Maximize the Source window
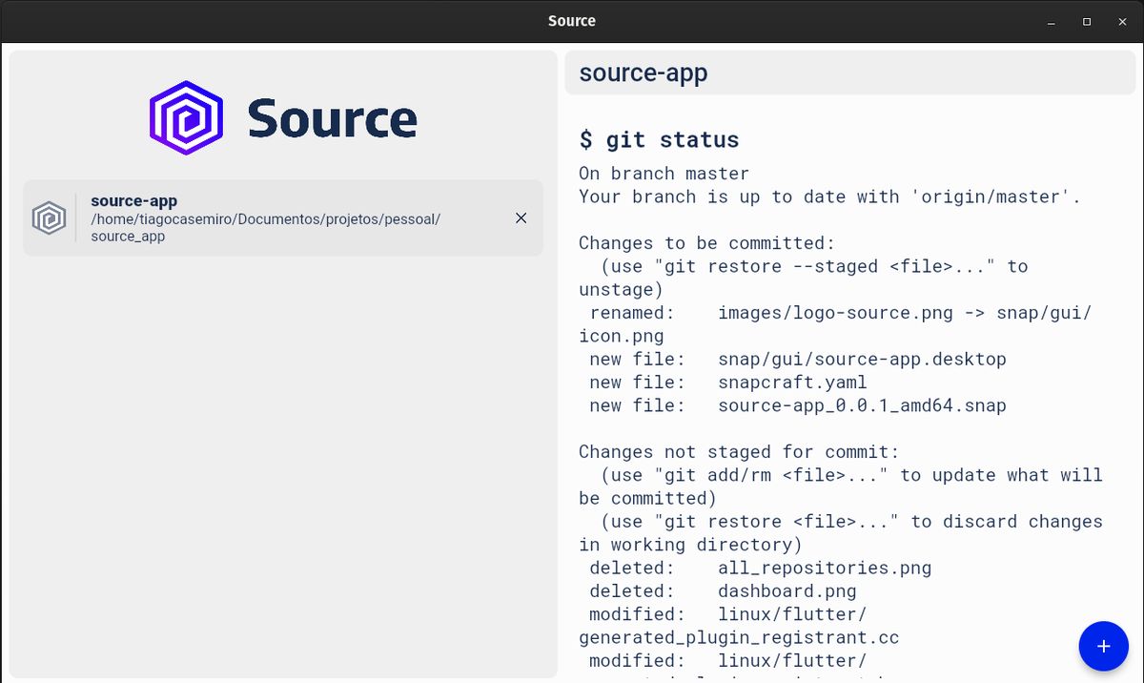This screenshot has width=1144, height=683. [x=1086, y=21]
